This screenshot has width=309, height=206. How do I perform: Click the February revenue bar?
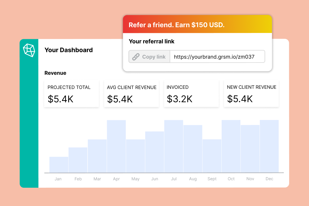pyautogui.click(x=78, y=160)
